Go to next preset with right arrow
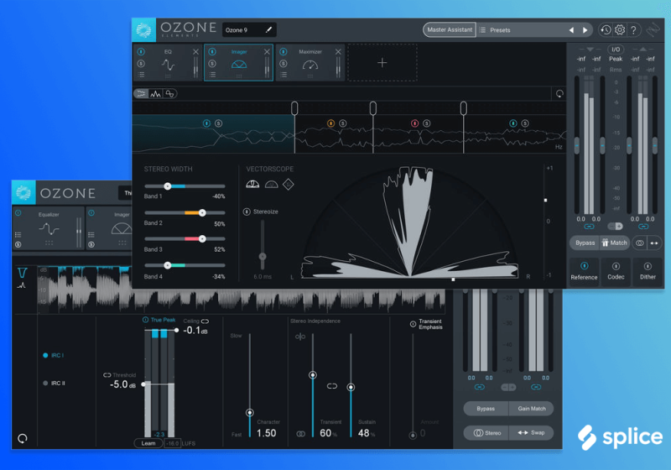The height and width of the screenshot is (470, 671). click(x=585, y=30)
